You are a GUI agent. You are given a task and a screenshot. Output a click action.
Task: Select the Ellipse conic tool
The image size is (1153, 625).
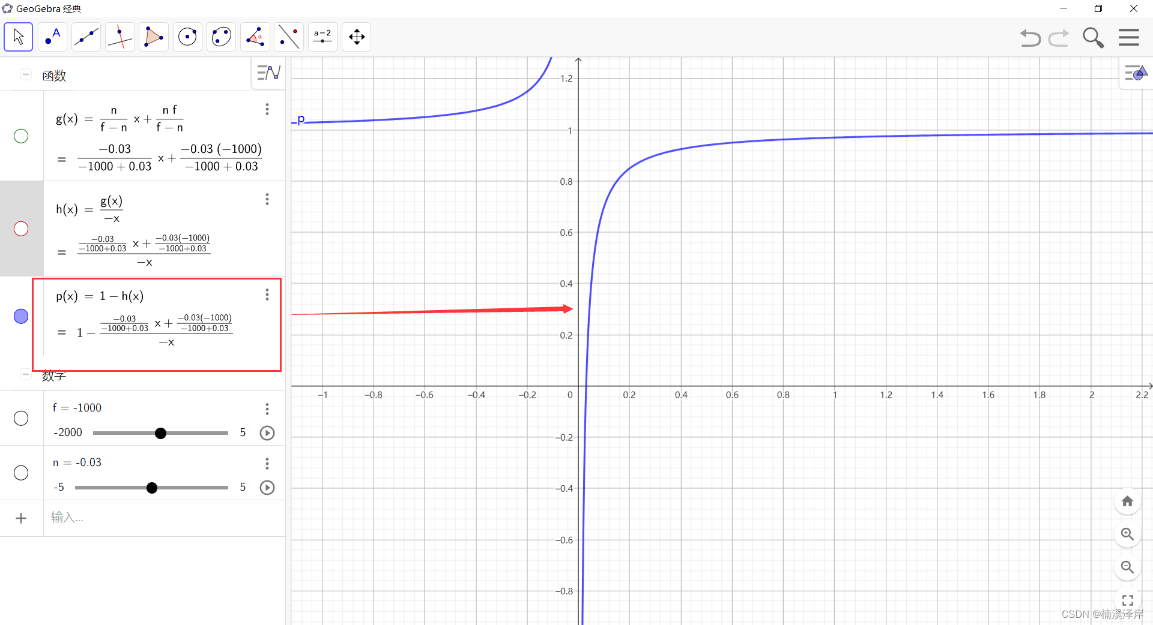[222, 37]
